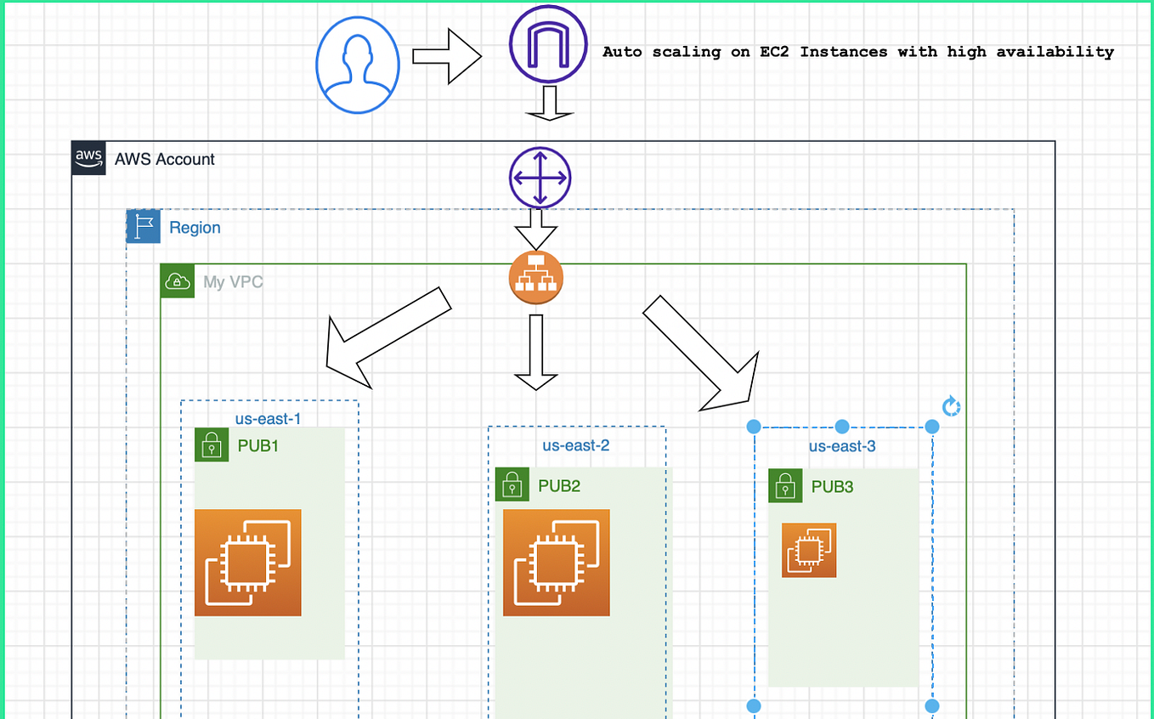Click the EC2 instance icon in us-east-1
The image size is (1154, 719).
tap(248, 563)
